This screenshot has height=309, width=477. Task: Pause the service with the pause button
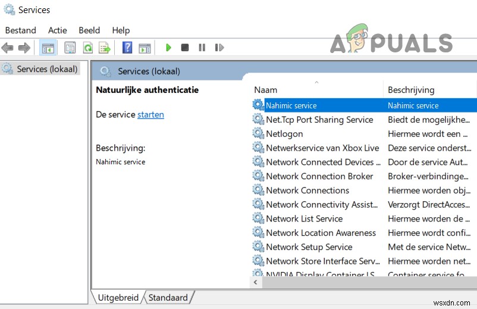202,48
